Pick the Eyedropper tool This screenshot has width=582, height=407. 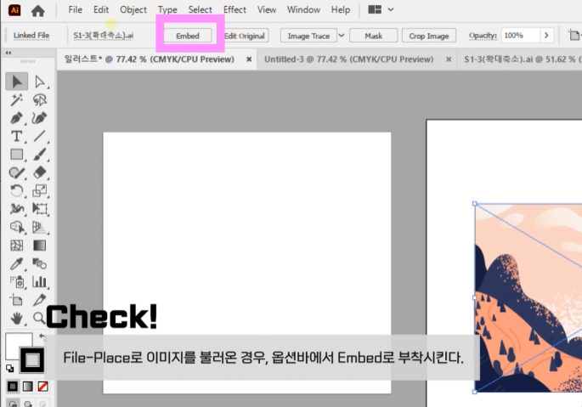coord(17,263)
